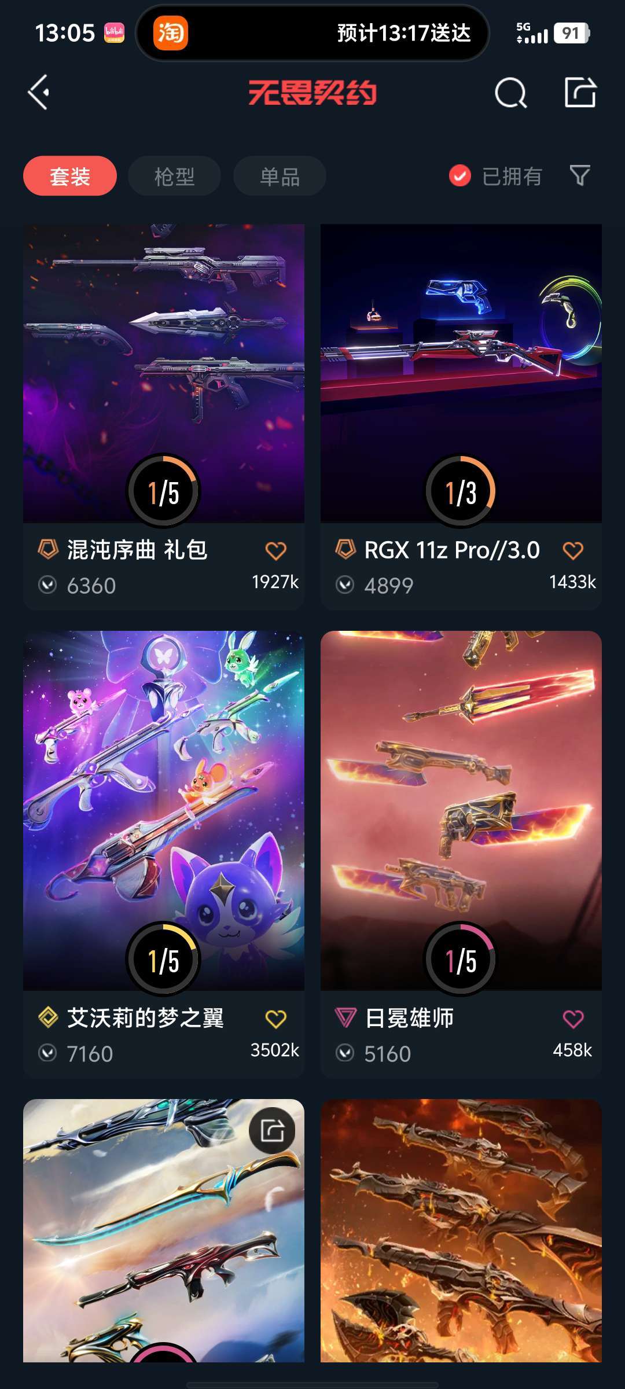Like the 日冕雄师 bundle heart icon
The image size is (625, 1389).
pos(573,1019)
